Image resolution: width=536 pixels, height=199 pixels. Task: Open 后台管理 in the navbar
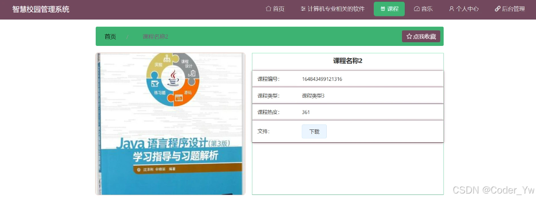pos(510,9)
